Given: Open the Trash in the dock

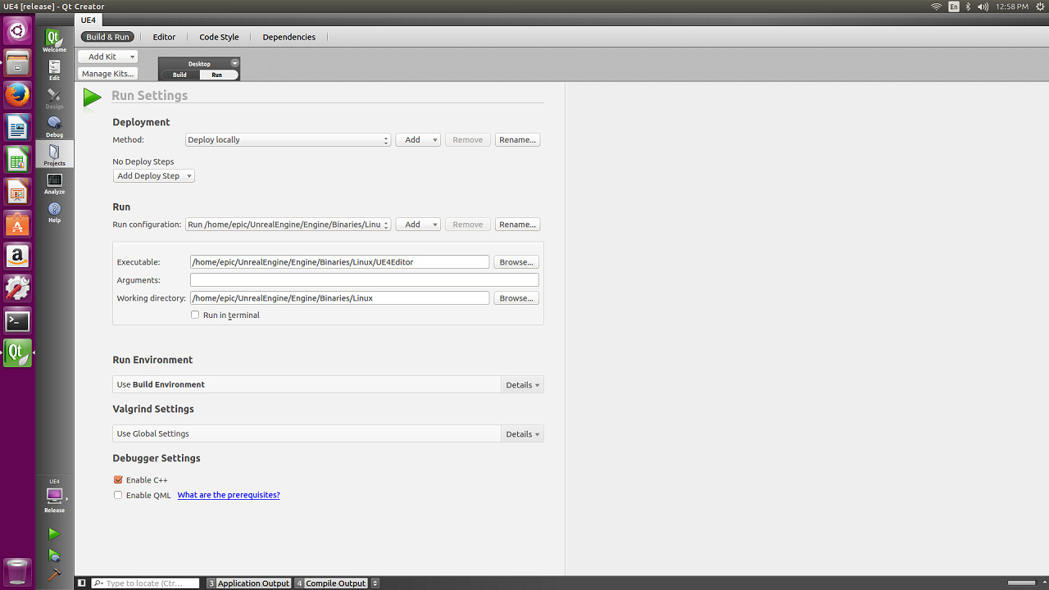Looking at the screenshot, I should 17,572.
